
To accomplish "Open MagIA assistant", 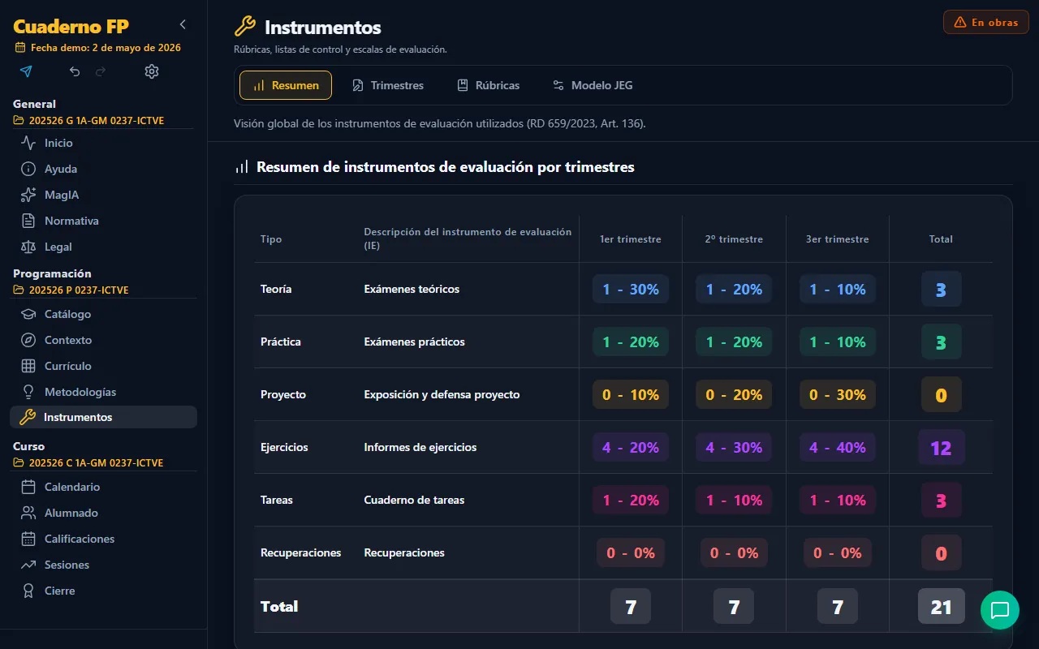I will pos(103,195).
